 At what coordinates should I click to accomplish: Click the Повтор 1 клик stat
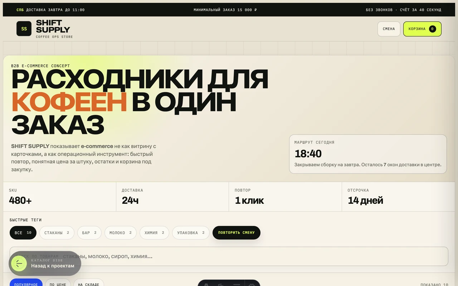pos(285,197)
